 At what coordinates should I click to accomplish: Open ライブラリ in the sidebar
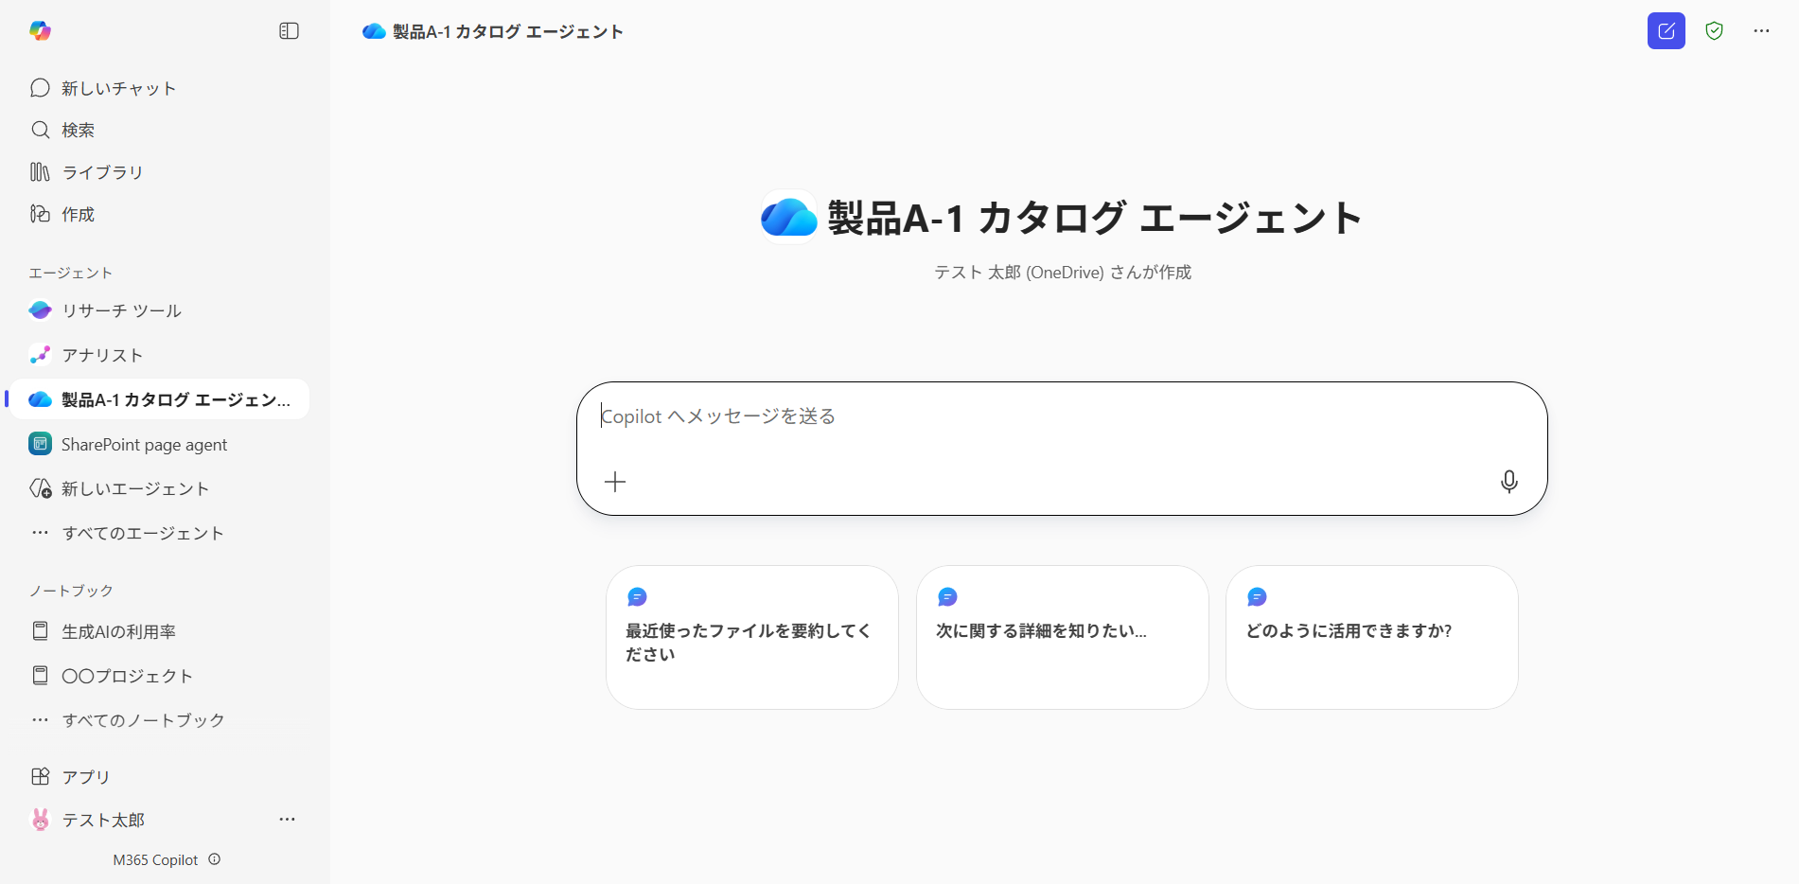click(102, 172)
